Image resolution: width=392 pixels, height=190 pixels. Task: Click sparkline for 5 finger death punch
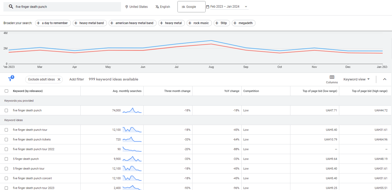(x=132, y=159)
